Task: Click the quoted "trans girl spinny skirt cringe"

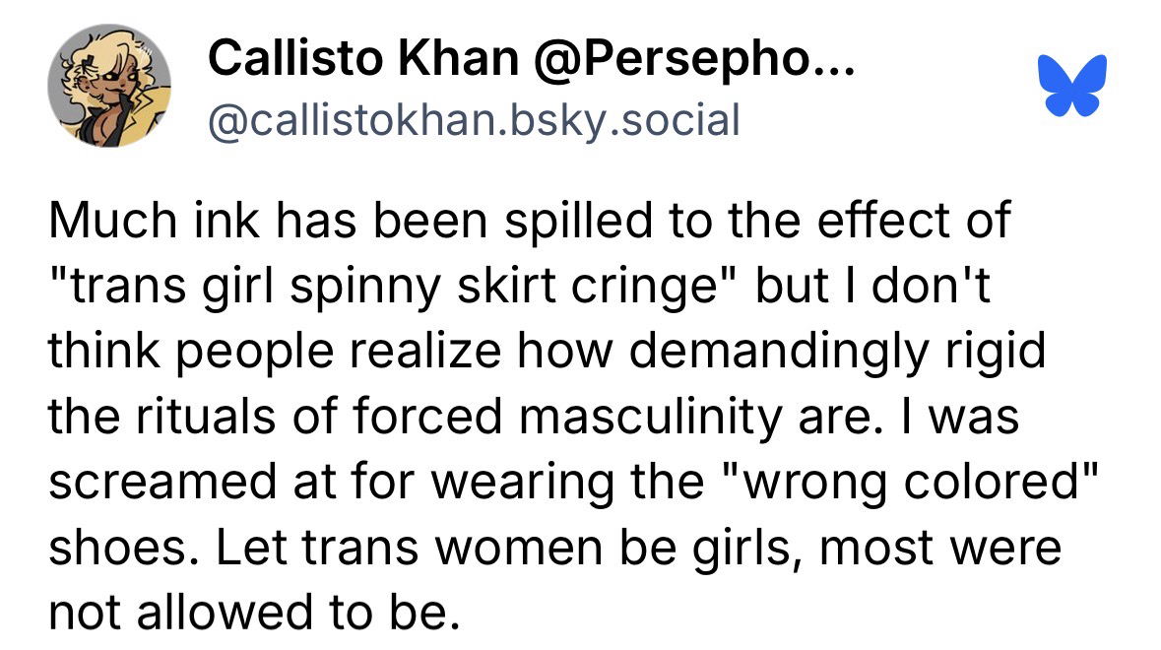Action: 393,288
